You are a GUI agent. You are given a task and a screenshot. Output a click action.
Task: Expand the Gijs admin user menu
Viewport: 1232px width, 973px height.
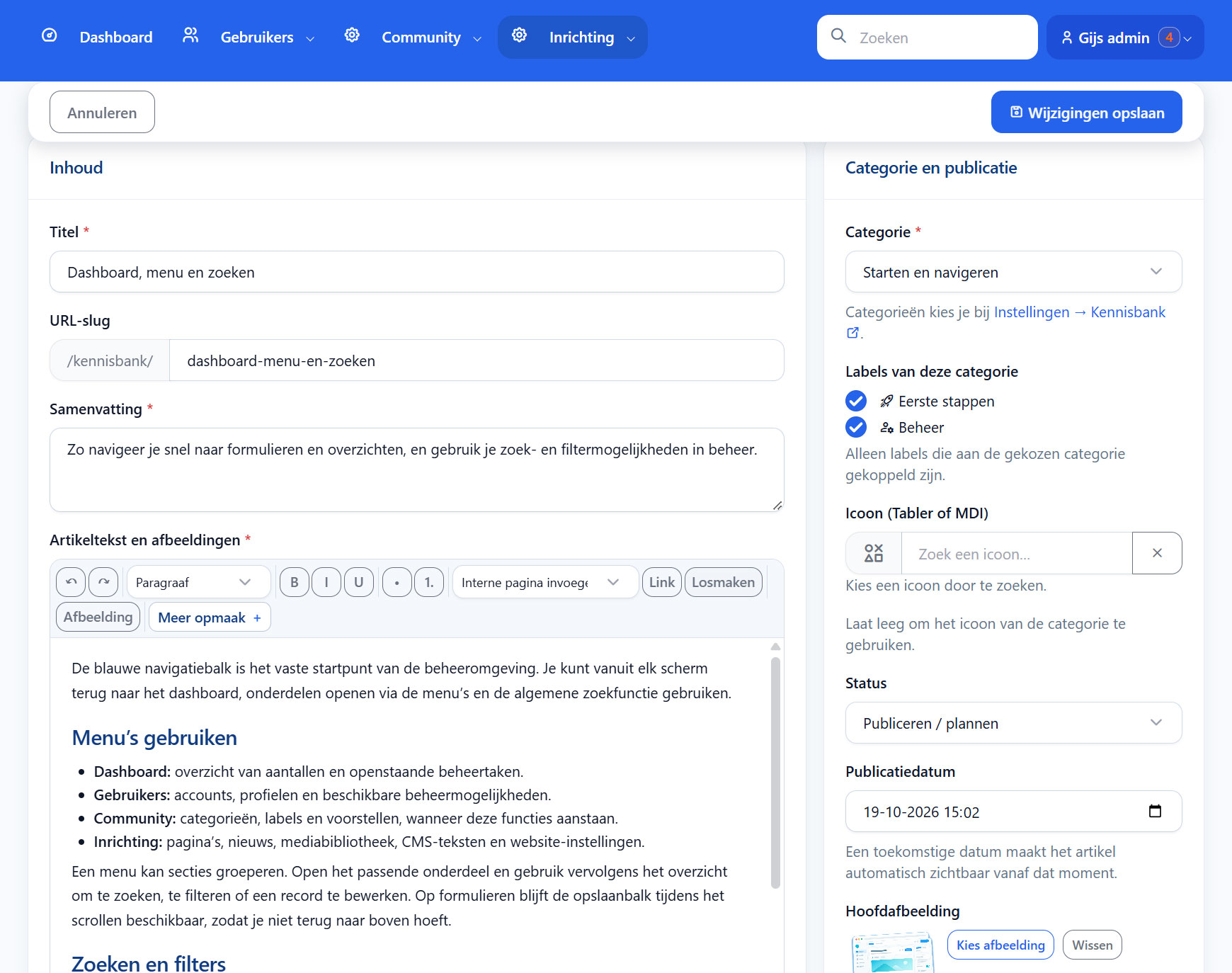1125,38
